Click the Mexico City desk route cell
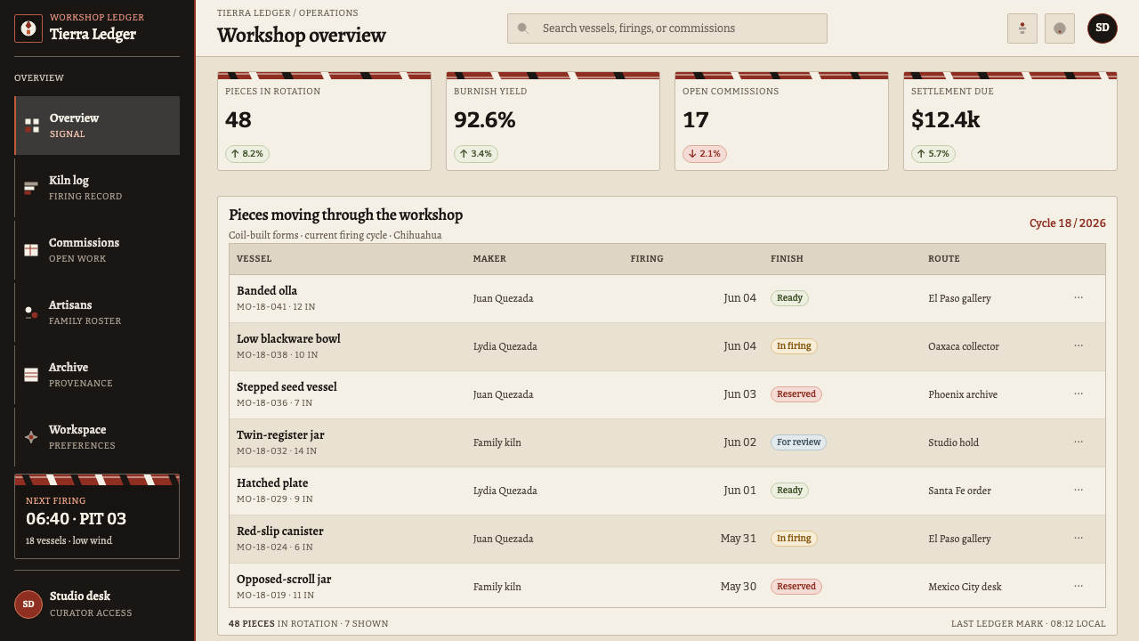 pyautogui.click(x=965, y=587)
